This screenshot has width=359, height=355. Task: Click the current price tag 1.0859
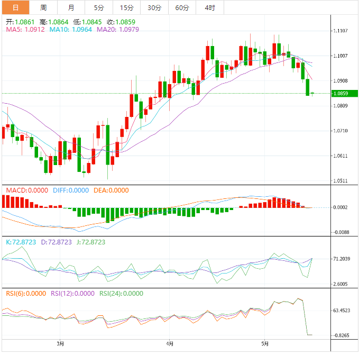[x=340, y=94]
